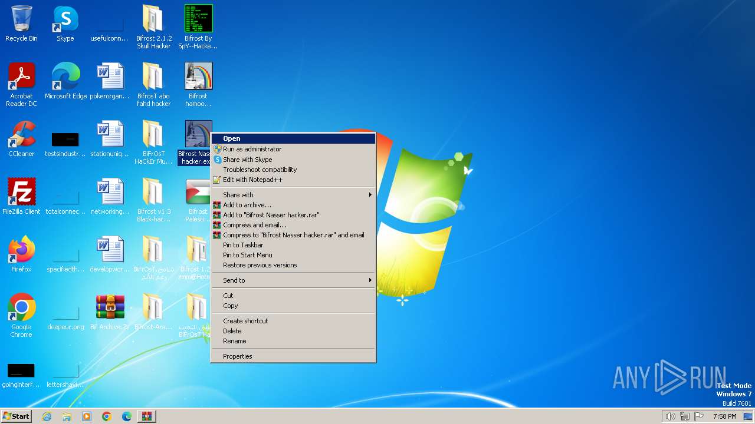
Task: Open Windows Explorer from the taskbar
Action: click(67, 416)
